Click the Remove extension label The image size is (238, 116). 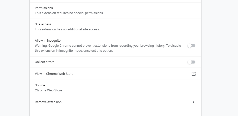tap(48, 102)
